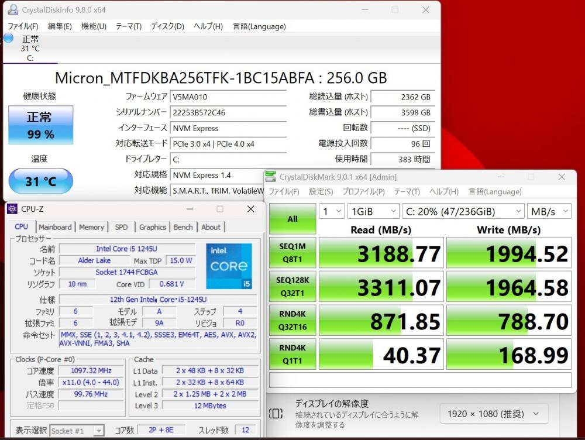Image resolution: width=585 pixels, height=440 pixels.
Task: Click total host writes value 3598 GB
Action: pos(402,113)
